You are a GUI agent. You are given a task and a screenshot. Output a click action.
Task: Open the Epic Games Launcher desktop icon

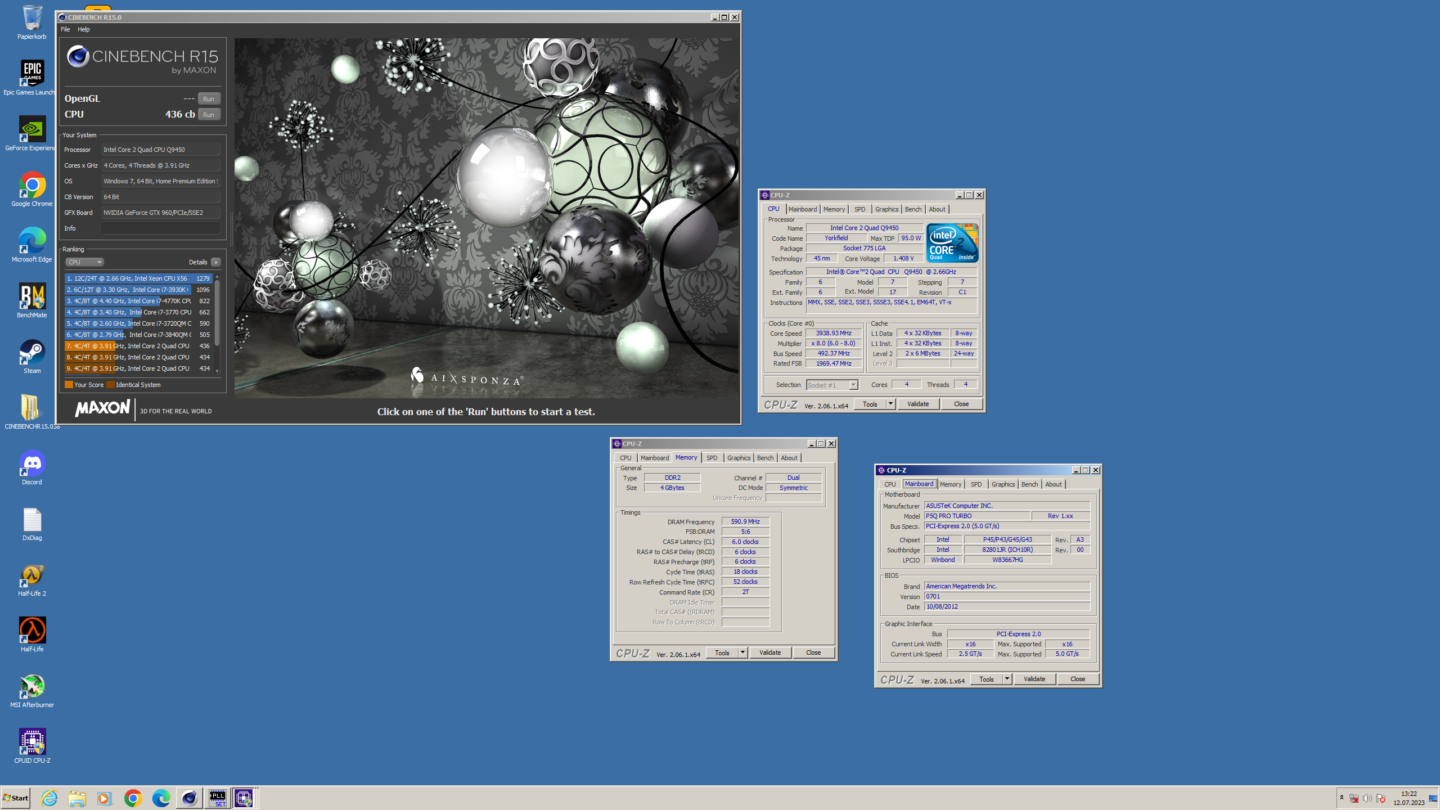pos(32,78)
